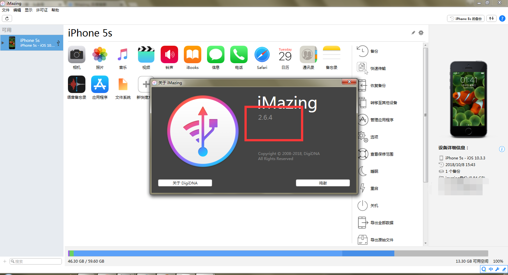Click the scroll down arrow of actions list

425,243
